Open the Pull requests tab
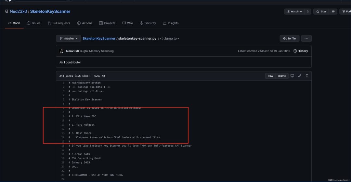 click(x=58, y=23)
